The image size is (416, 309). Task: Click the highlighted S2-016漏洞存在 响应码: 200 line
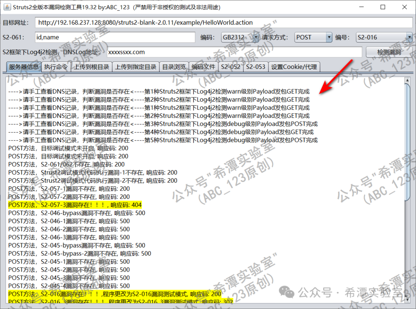click(115, 294)
